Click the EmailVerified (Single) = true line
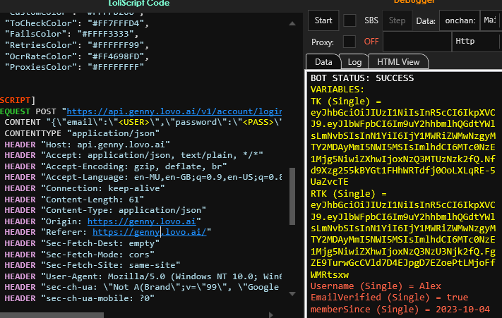This screenshot has height=318, width=502. [x=389, y=298]
